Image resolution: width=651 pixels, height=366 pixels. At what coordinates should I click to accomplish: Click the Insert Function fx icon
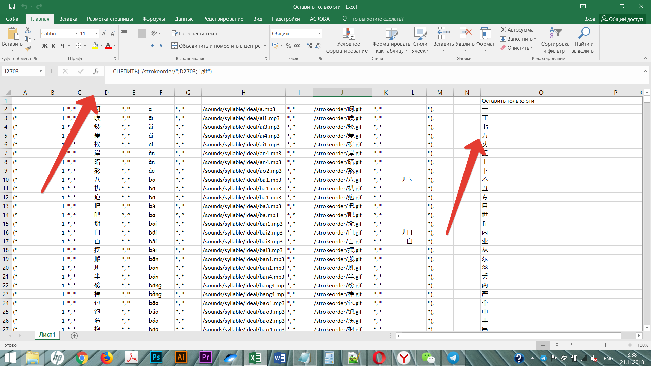96,71
